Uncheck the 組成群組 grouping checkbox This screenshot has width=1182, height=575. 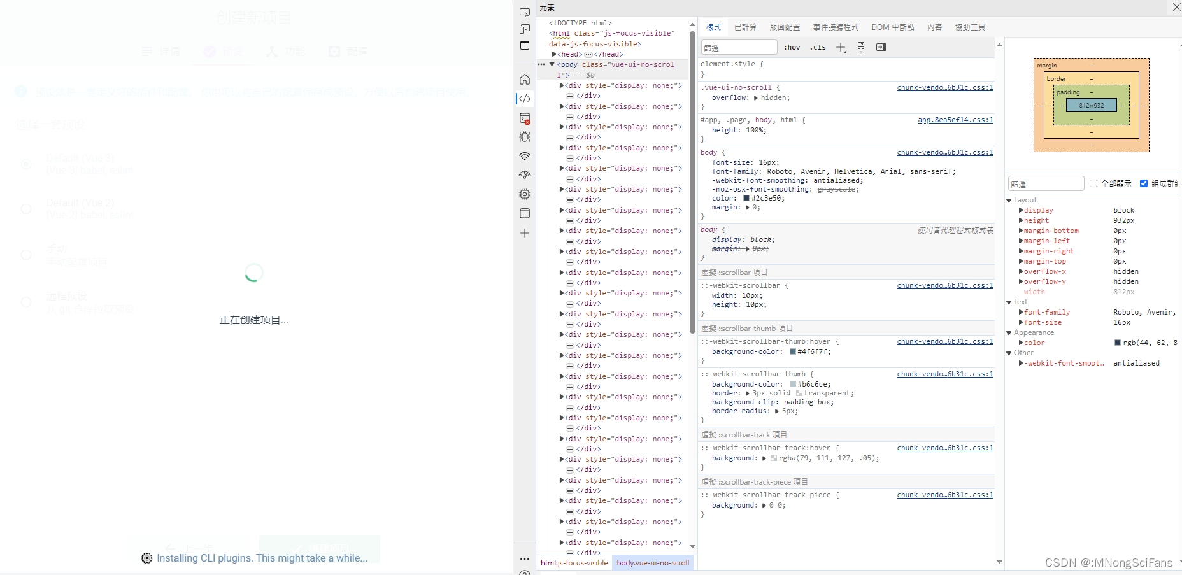pyautogui.click(x=1144, y=183)
